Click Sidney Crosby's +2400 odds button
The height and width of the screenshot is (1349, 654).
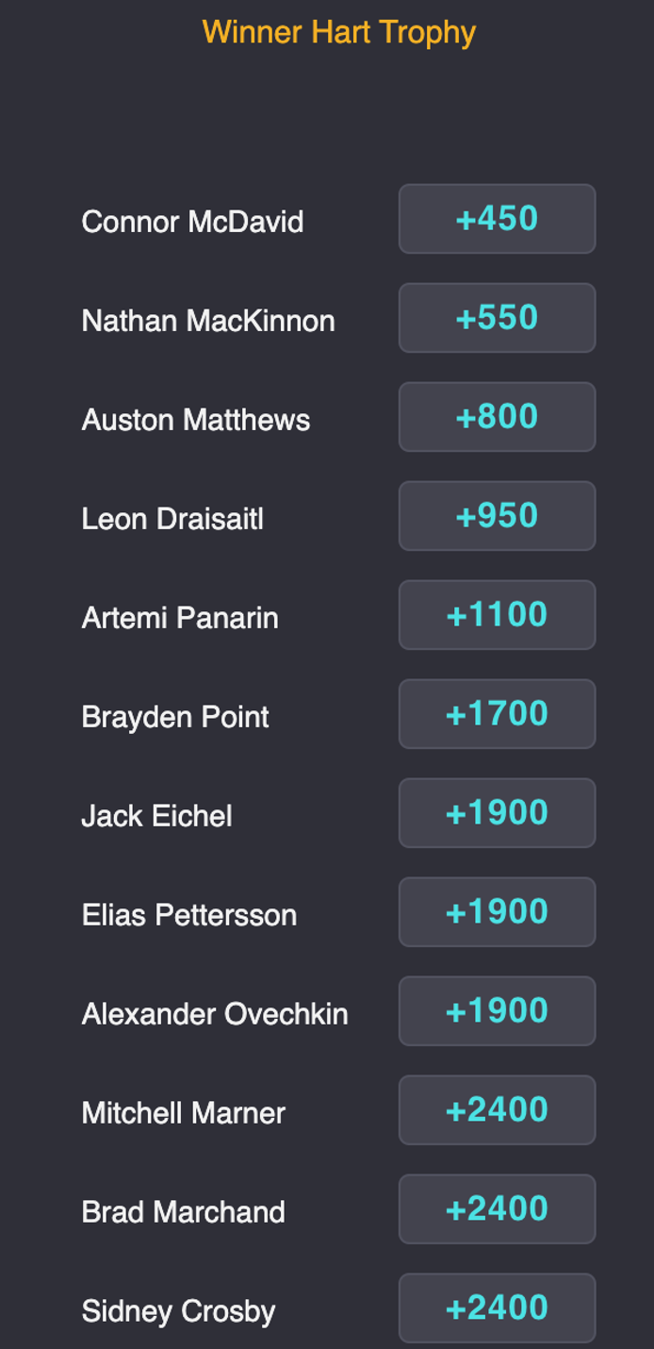pyautogui.click(x=497, y=1308)
